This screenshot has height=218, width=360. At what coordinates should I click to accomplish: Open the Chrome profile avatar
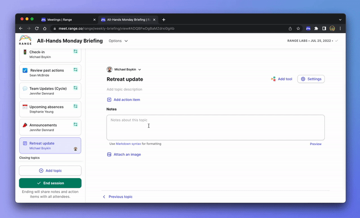(332, 28)
